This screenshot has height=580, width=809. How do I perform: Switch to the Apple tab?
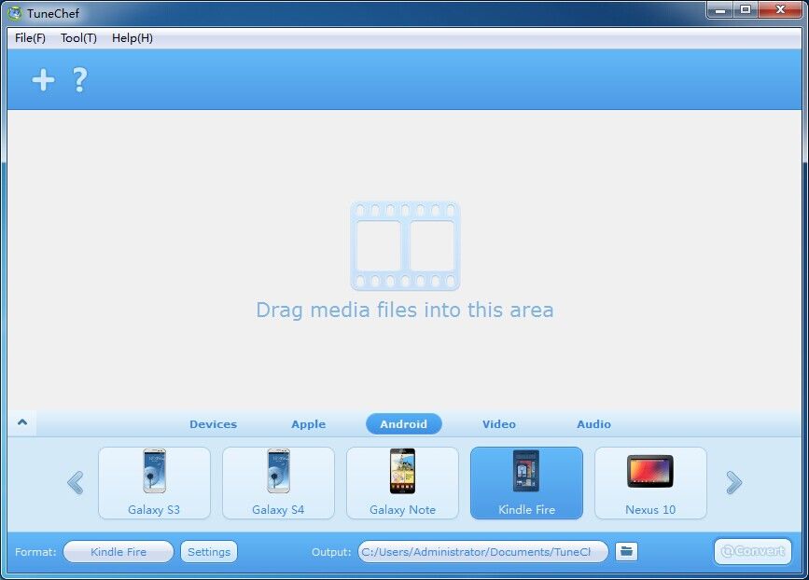tap(309, 424)
